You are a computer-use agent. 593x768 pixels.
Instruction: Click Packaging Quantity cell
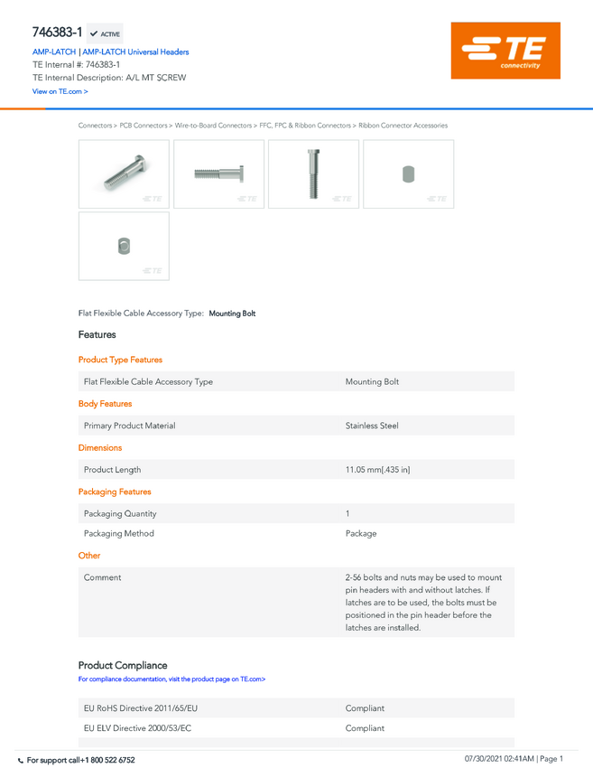120,514
